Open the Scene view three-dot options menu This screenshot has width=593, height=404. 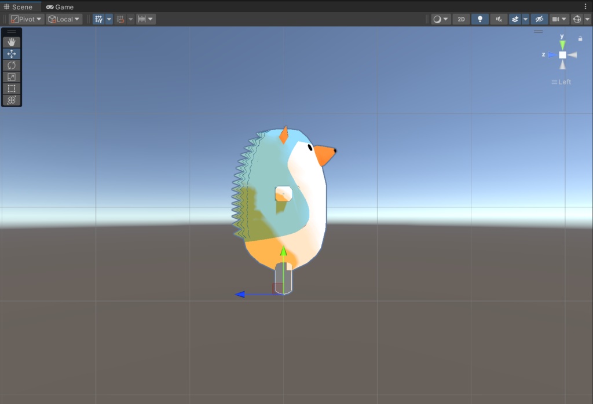coord(585,6)
